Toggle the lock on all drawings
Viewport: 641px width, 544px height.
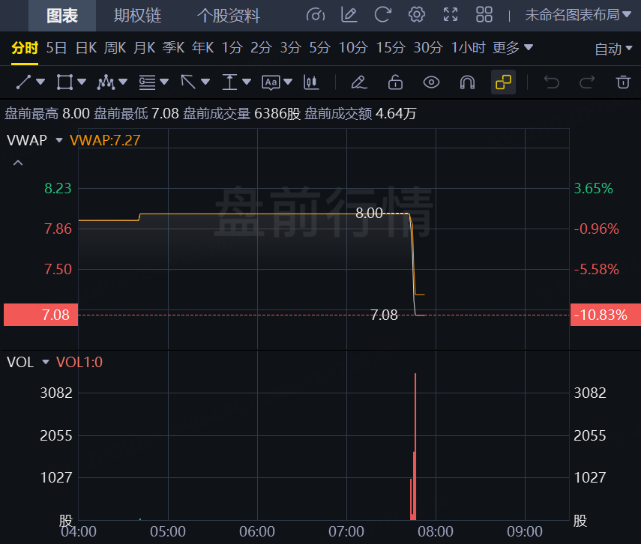[x=395, y=82]
